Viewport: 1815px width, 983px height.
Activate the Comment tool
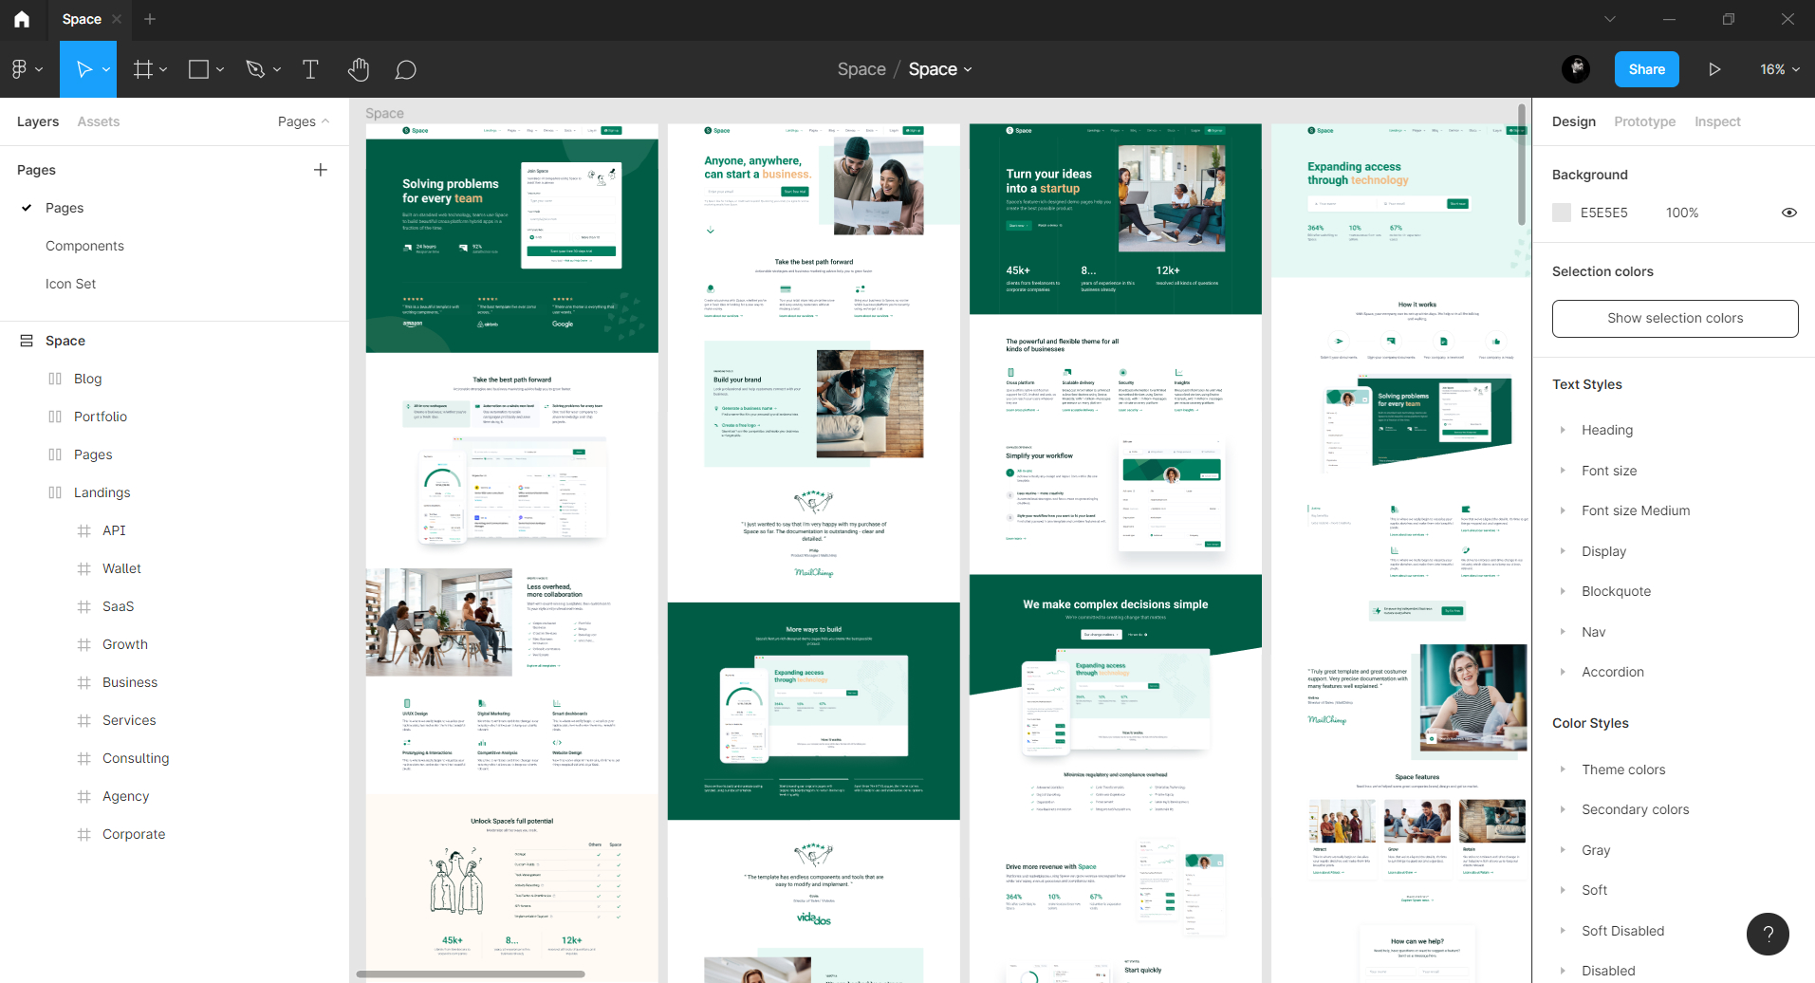[x=406, y=69]
